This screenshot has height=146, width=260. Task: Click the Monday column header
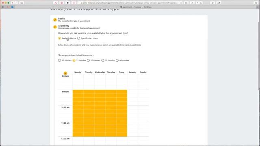[x=78, y=72]
